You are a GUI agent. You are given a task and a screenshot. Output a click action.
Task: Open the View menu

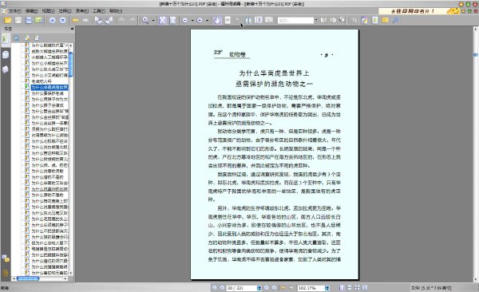48,11
